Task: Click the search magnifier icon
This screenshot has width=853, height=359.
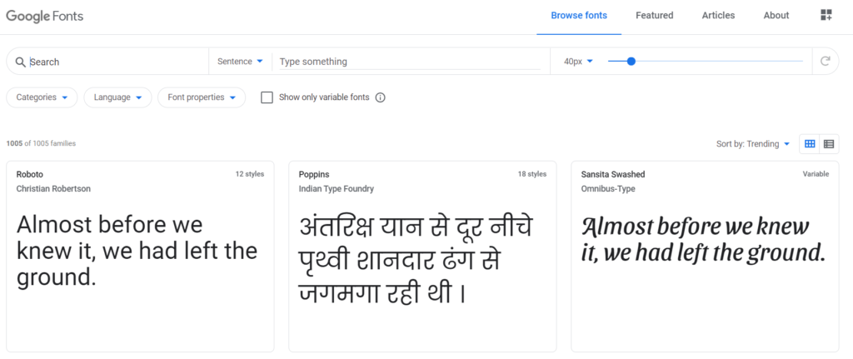Action: (x=21, y=62)
